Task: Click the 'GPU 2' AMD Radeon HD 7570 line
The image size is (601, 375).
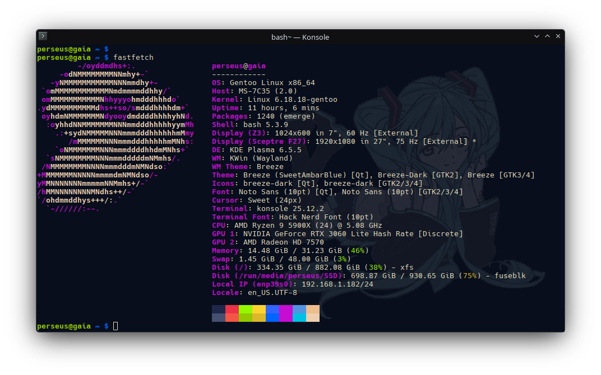Action: [268, 242]
